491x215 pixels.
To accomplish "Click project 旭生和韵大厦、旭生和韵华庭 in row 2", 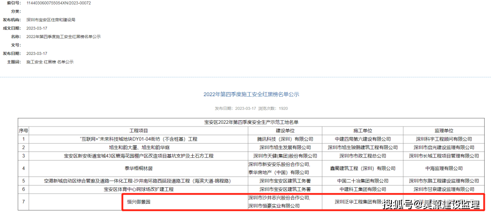I will [139, 147].
